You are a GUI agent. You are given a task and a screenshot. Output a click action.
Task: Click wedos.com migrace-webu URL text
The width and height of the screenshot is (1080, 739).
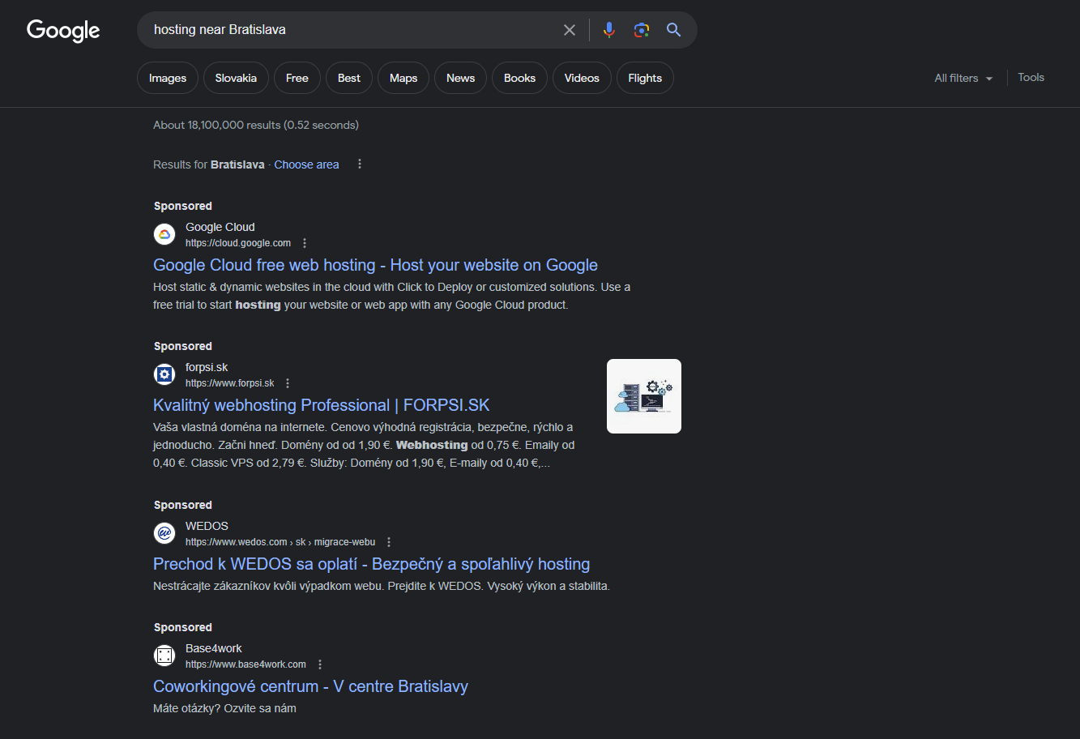click(x=280, y=542)
